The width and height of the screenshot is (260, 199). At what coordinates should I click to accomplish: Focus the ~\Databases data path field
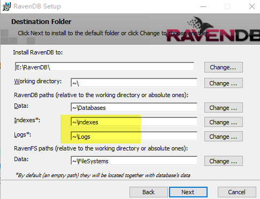[134, 108]
